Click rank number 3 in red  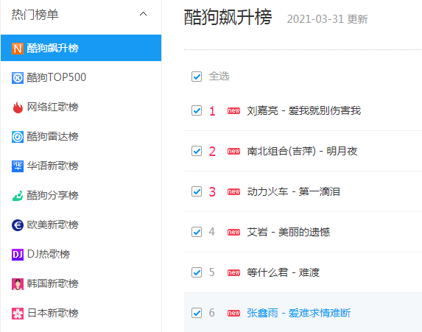(x=212, y=192)
